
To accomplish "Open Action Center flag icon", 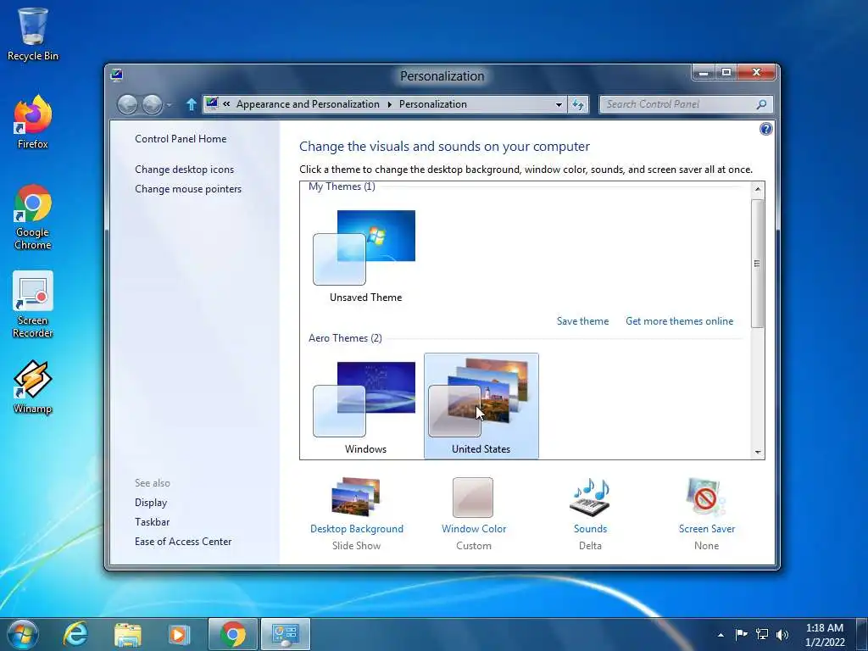I will pyautogui.click(x=741, y=634).
